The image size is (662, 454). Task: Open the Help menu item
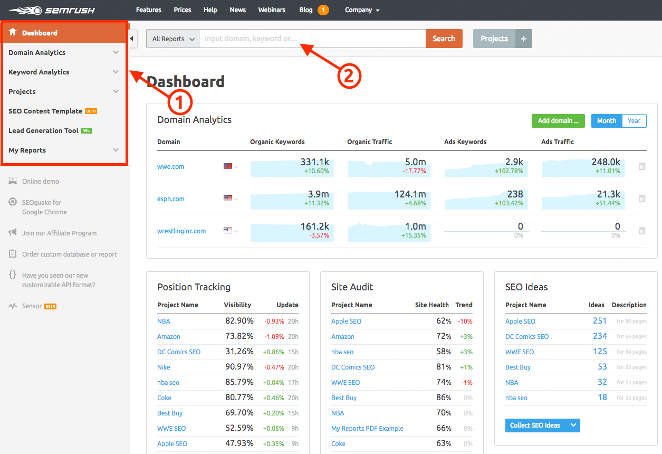[210, 10]
